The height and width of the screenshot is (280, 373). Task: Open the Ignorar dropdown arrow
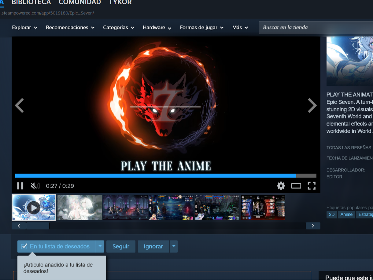pyautogui.click(x=173, y=246)
